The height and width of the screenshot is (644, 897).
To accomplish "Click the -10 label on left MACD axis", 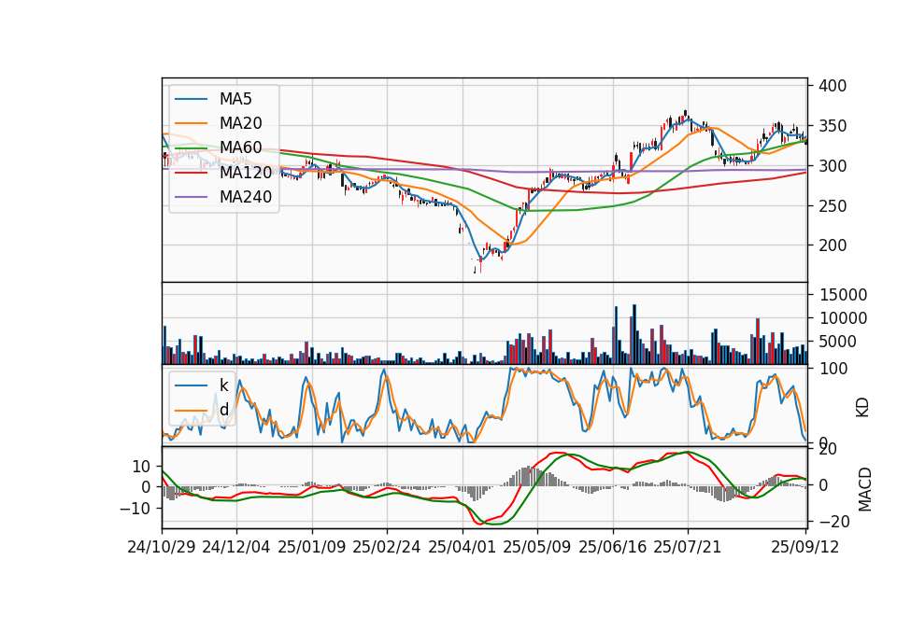I will 135,508.
